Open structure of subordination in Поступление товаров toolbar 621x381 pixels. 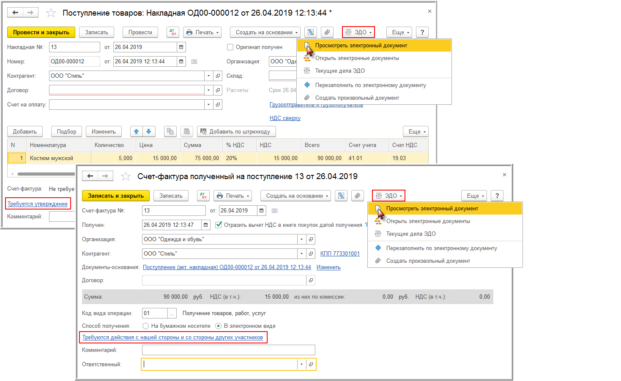tap(311, 32)
